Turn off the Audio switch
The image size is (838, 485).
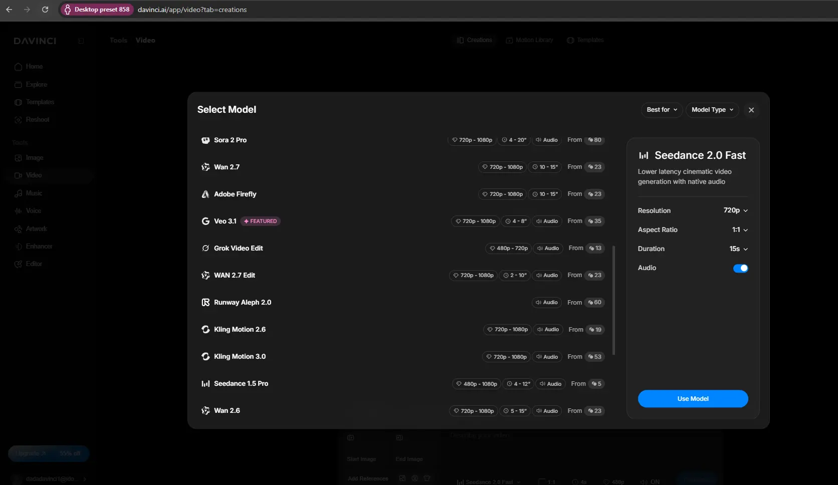pyautogui.click(x=740, y=269)
